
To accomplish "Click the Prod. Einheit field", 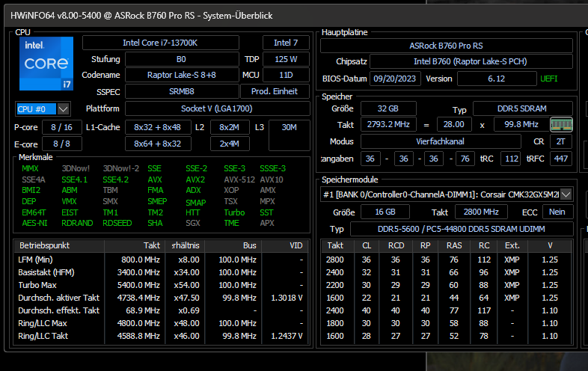I will 275,91.
